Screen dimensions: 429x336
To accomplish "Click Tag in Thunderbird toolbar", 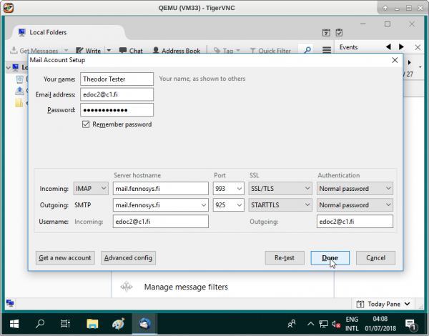I will (x=227, y=51).
